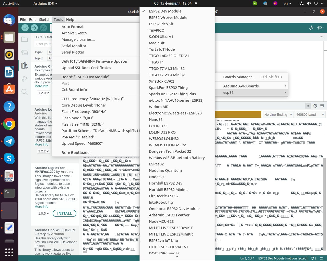
Task: Choose ESP32 Wrover Module board
Action: 177,18
